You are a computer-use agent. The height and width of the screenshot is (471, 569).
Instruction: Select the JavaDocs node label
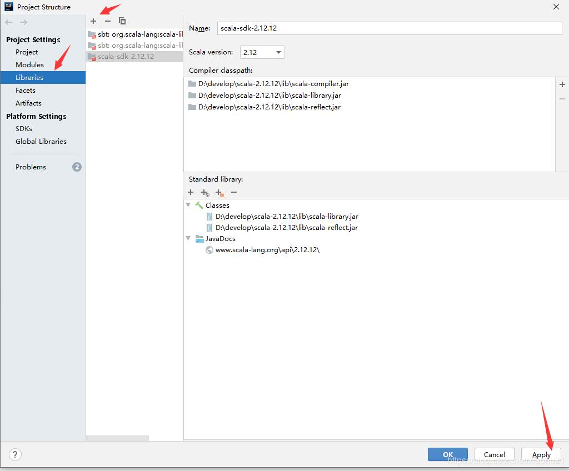(220, 239)
